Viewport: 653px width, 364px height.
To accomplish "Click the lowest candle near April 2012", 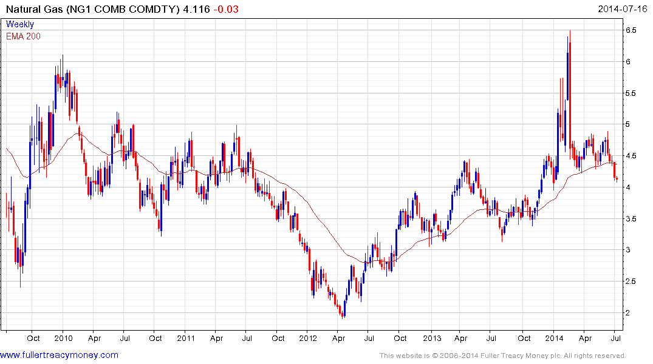I will tap(343, 313).
